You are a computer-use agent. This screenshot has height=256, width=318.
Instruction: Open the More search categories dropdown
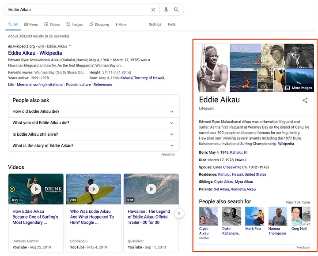(121, 25)
